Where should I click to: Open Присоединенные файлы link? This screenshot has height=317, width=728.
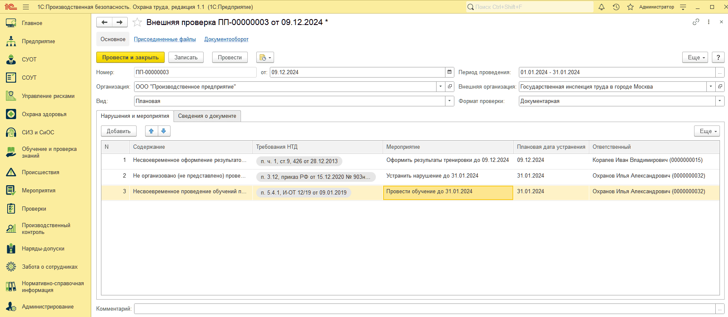click(x=165, y=39)
